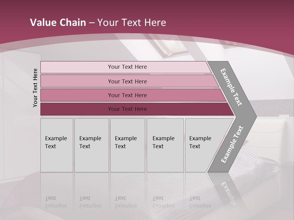This screenshot has height=220, width=294.
Task: Click lower 'Example Text' on the gray chevron
Action: (x=232, y=145)
